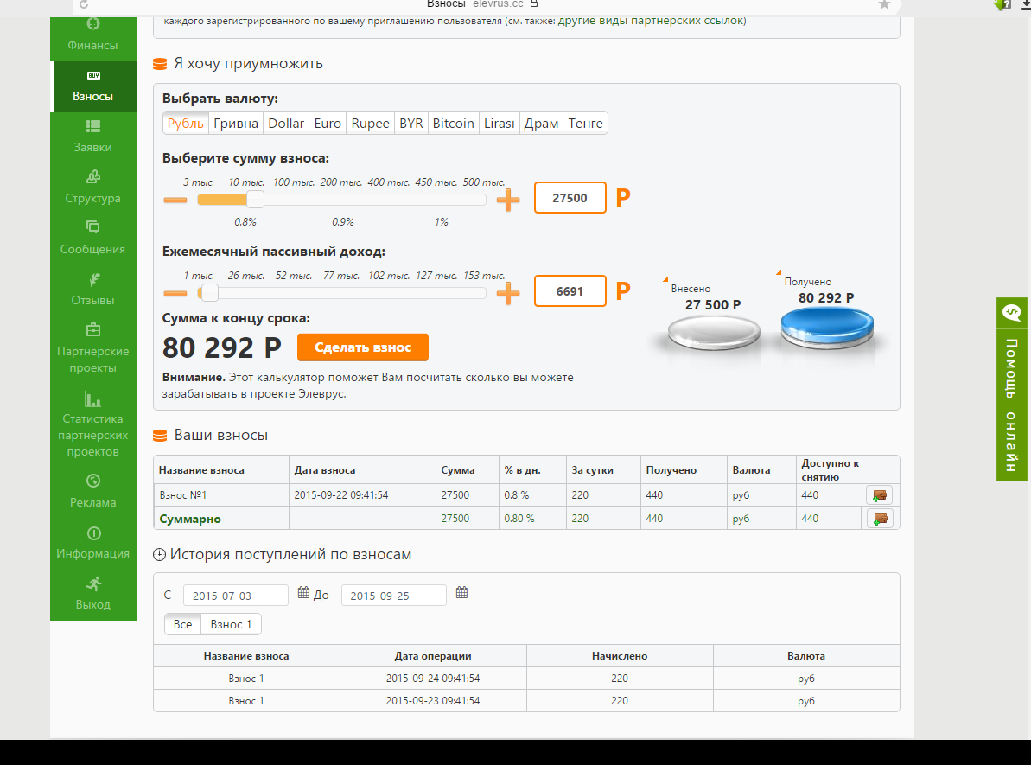Click the start date field 2015-07-03
The height and width of the screenshot is (765, 1031).
[235, 596]
